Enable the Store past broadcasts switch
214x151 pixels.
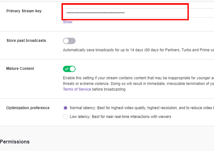(69, 41)
